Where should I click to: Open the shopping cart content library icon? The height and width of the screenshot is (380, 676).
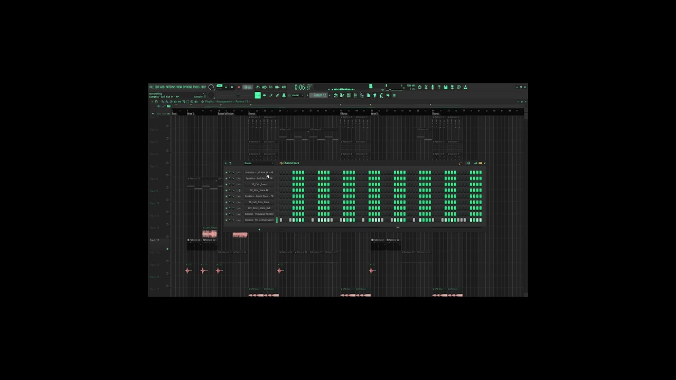tap(394, 95)
